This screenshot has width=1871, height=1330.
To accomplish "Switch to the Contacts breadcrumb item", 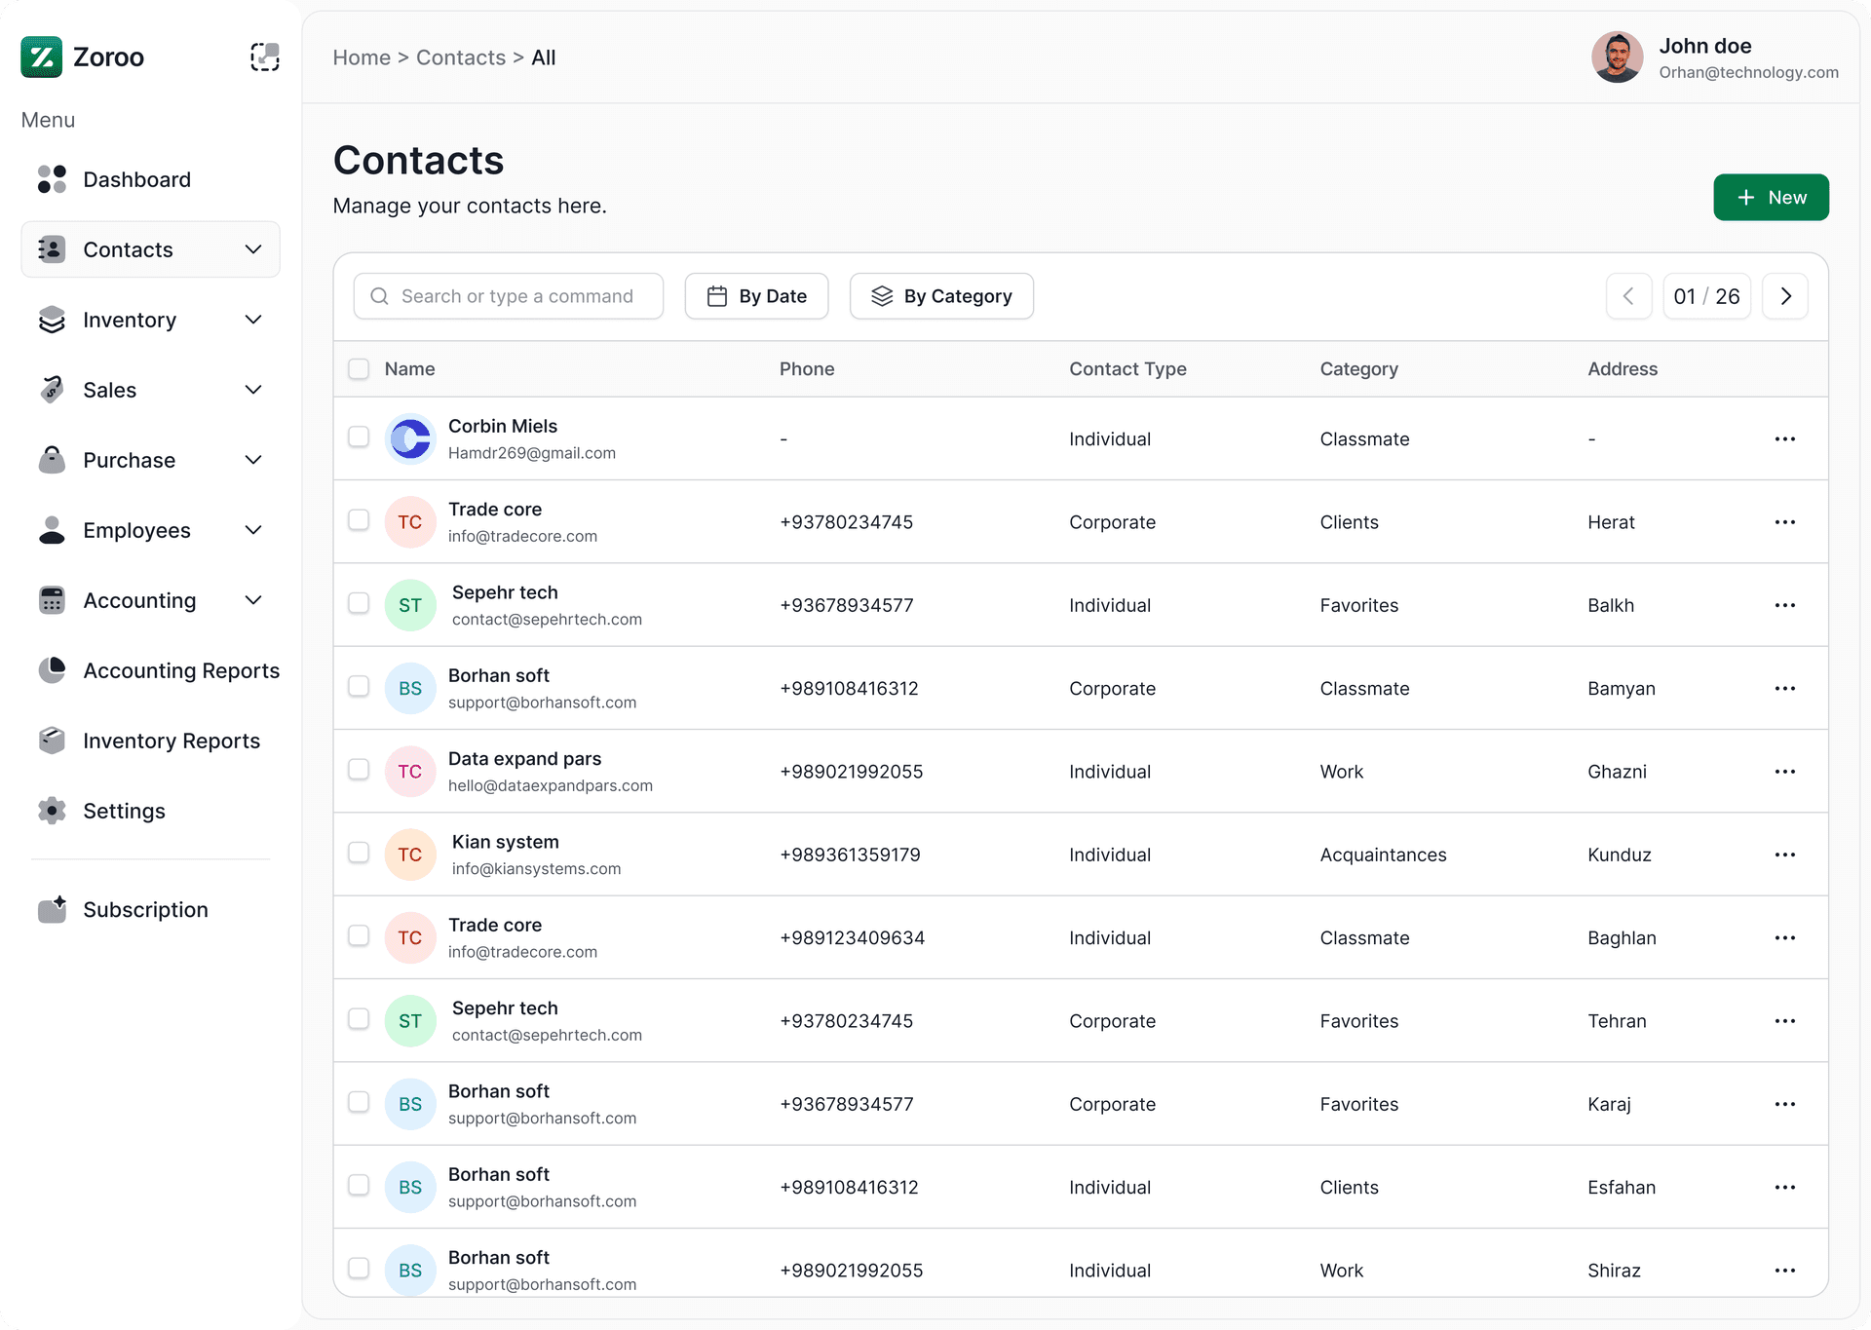I will pyautogui.click(x=460, y=57).
